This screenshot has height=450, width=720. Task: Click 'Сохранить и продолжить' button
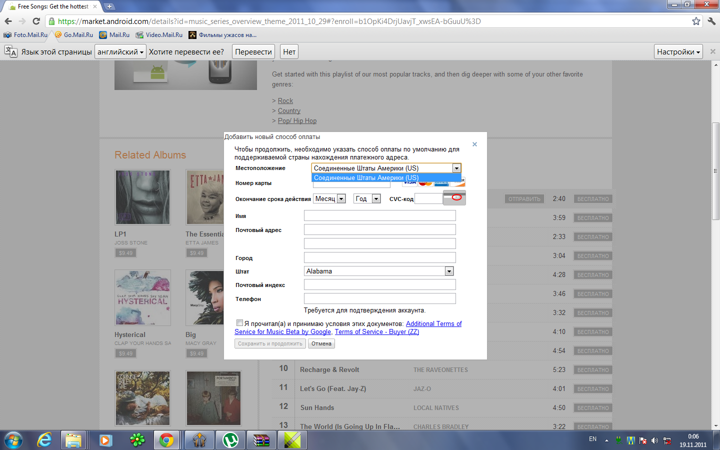click(x=270, y=343)
